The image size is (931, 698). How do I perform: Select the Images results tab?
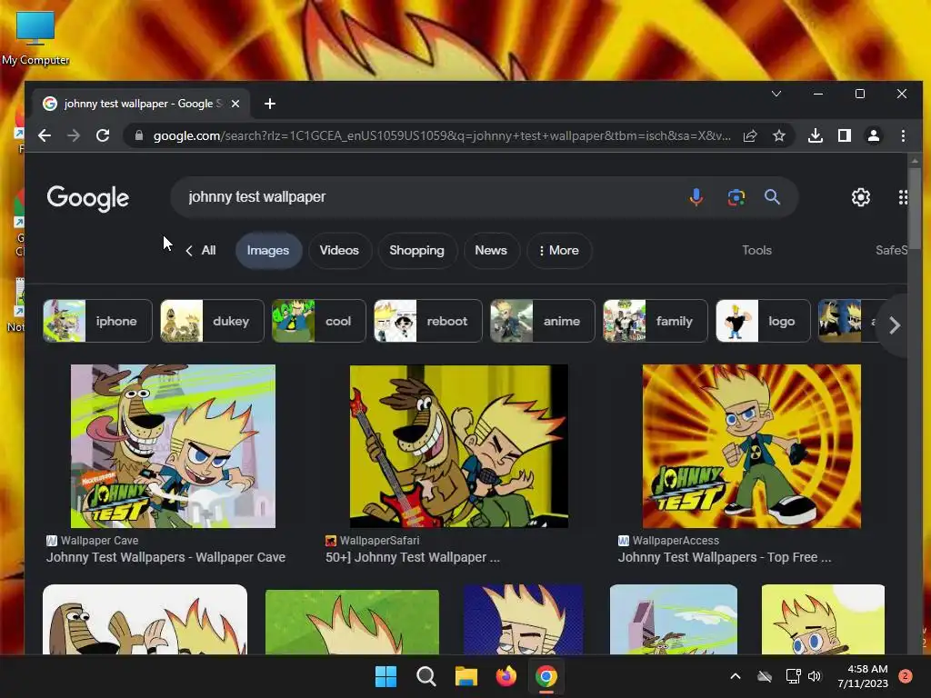268,251
